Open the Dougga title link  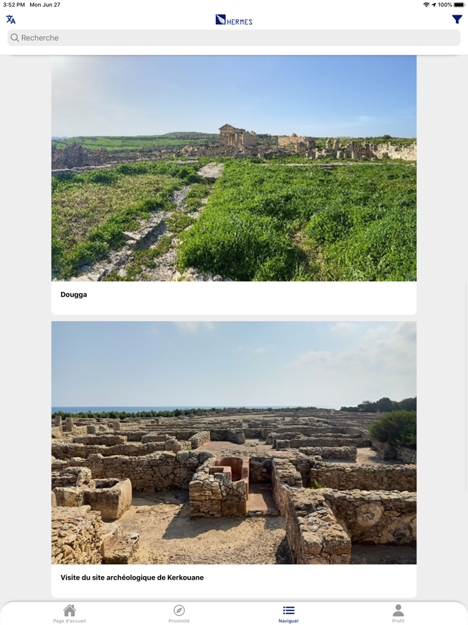pos(74,294)
